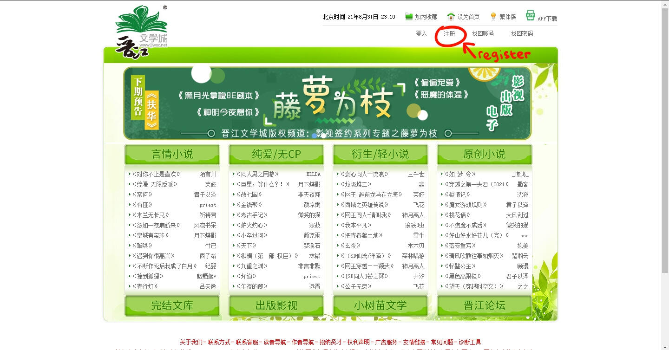669x350 pixels.
Task: Click the green bookmark icon beside 加入收藏
Action: pyautogui.click(x=409, y=17)
